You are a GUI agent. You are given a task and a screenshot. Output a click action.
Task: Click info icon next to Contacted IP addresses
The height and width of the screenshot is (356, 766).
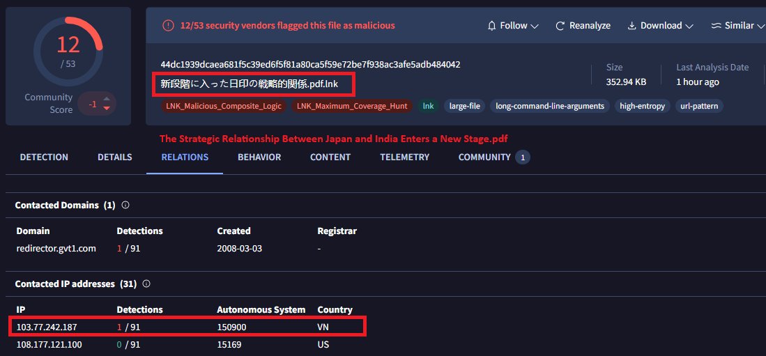click(146, 284)
